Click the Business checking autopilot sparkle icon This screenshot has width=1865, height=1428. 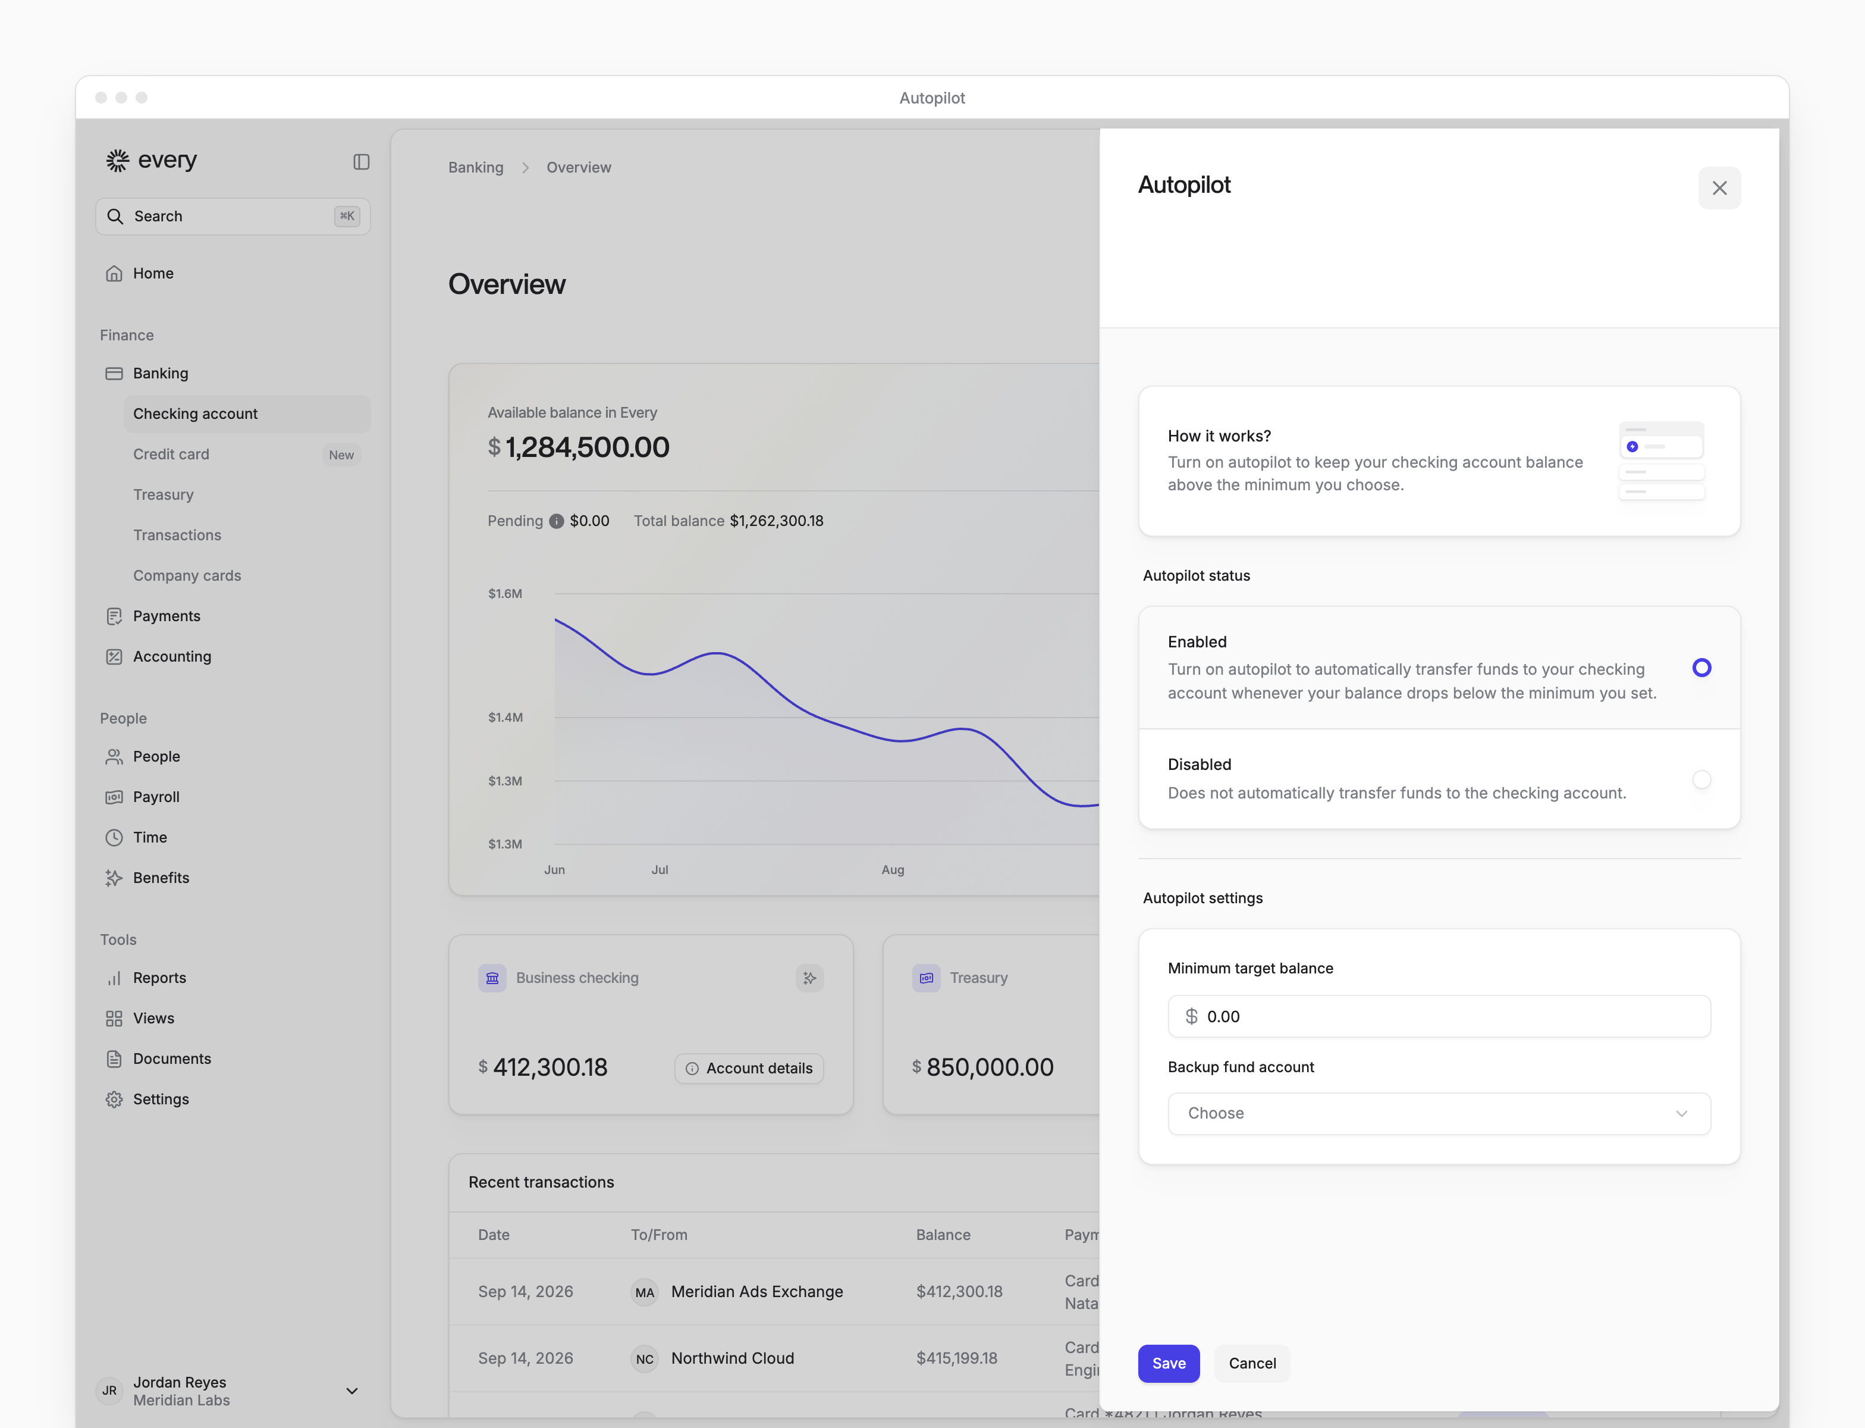coord(810,978)
